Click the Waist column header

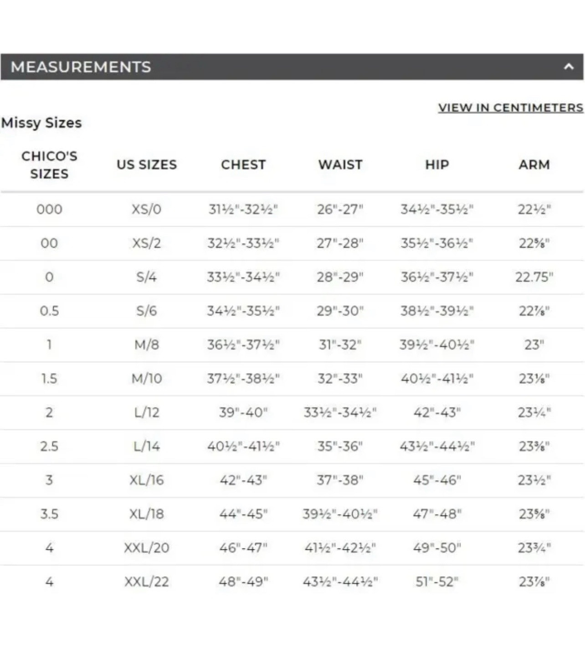[340, 165]
